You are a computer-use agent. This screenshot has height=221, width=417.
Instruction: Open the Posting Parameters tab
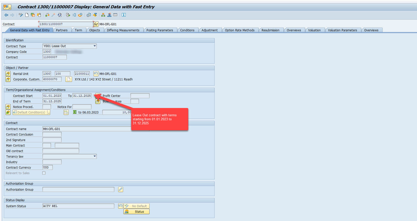pos(160,30)
